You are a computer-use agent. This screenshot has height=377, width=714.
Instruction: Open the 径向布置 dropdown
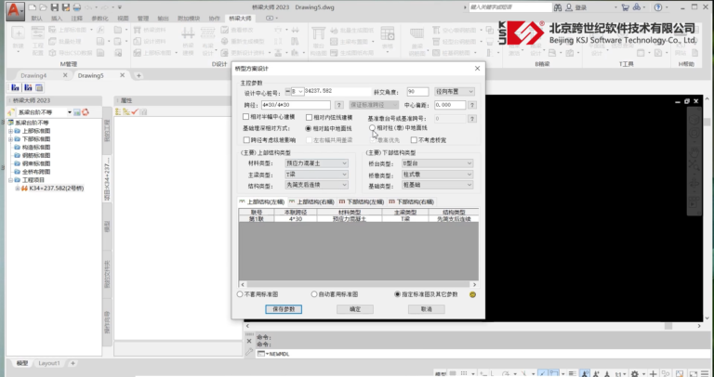(455, 91)
